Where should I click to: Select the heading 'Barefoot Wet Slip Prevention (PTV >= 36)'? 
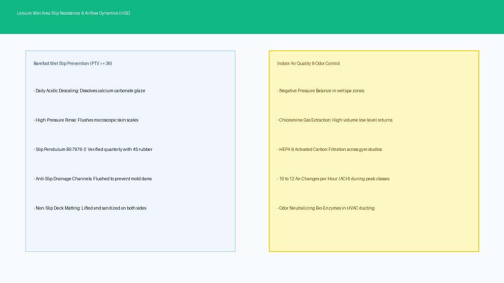[73, 63]
